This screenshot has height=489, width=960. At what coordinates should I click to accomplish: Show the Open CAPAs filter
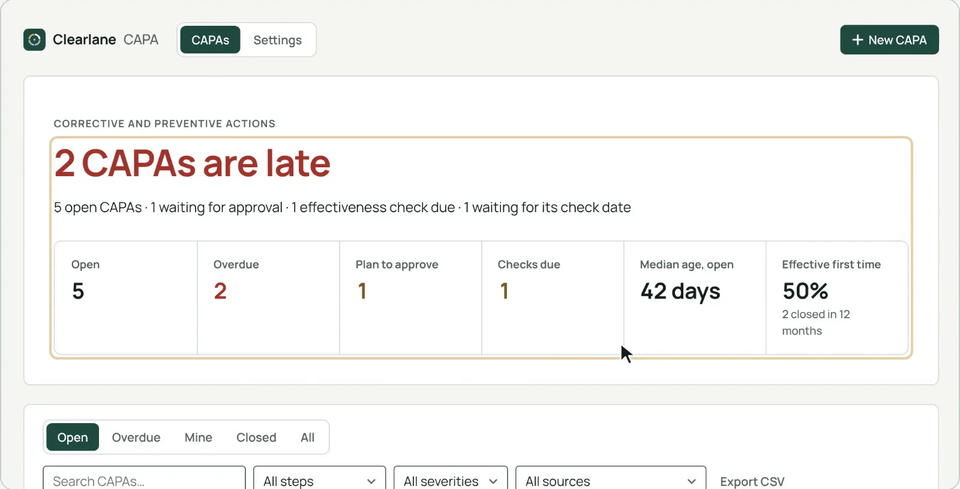tap(73, 437)
